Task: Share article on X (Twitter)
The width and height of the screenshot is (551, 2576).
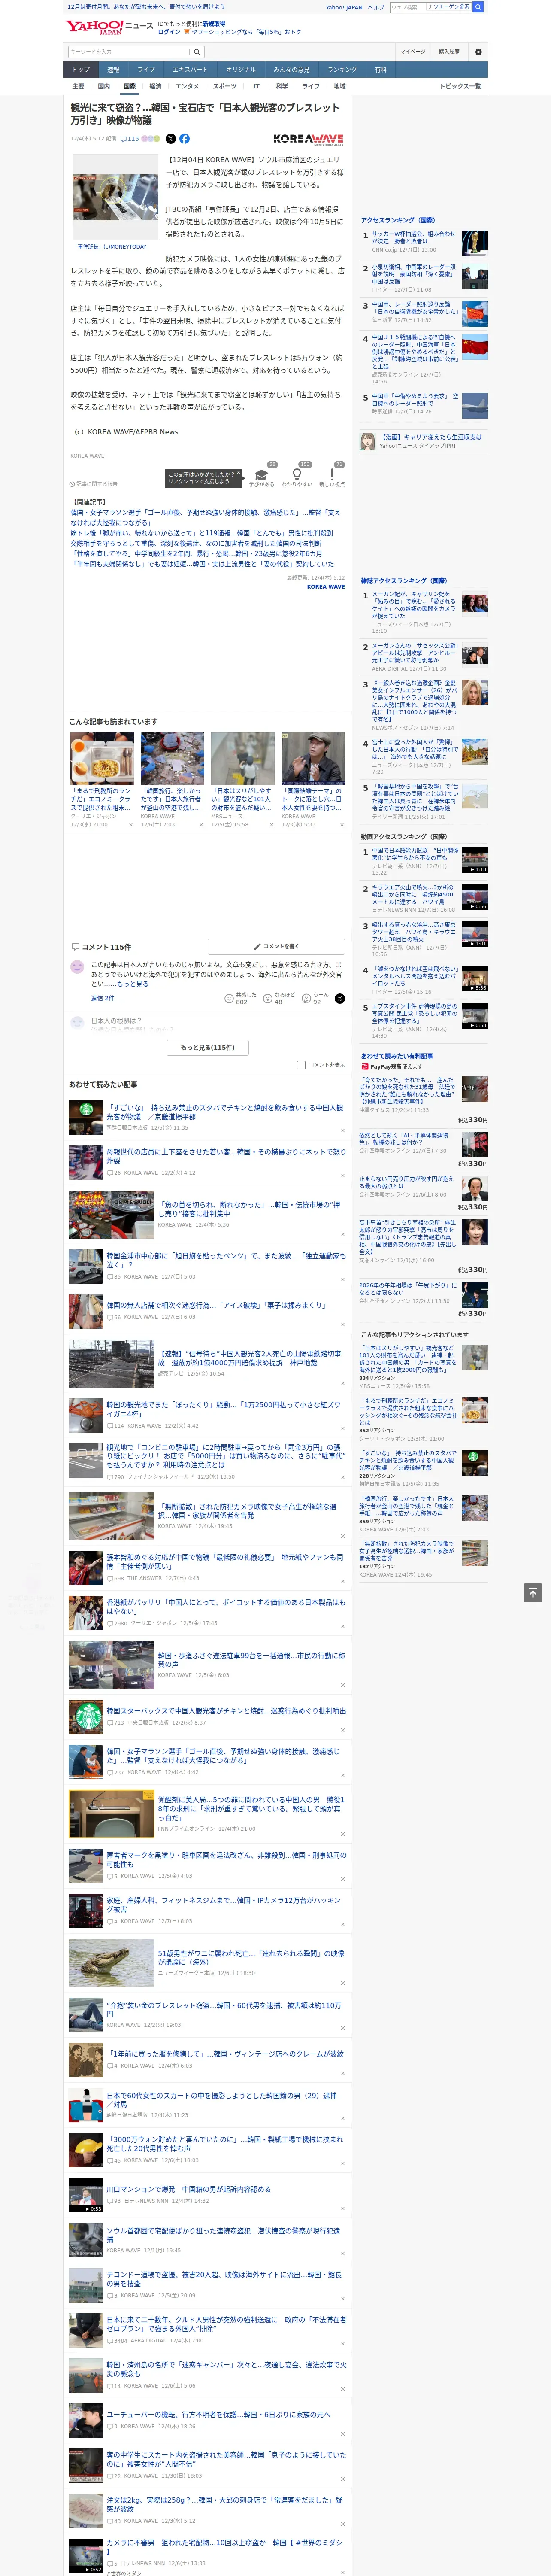Action: [170, 139]
